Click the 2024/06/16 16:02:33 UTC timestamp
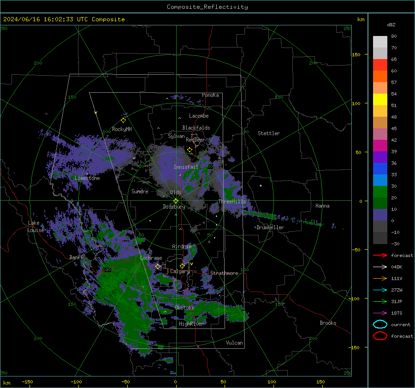This screenshot has width=415, height=388. coord(64,19)
